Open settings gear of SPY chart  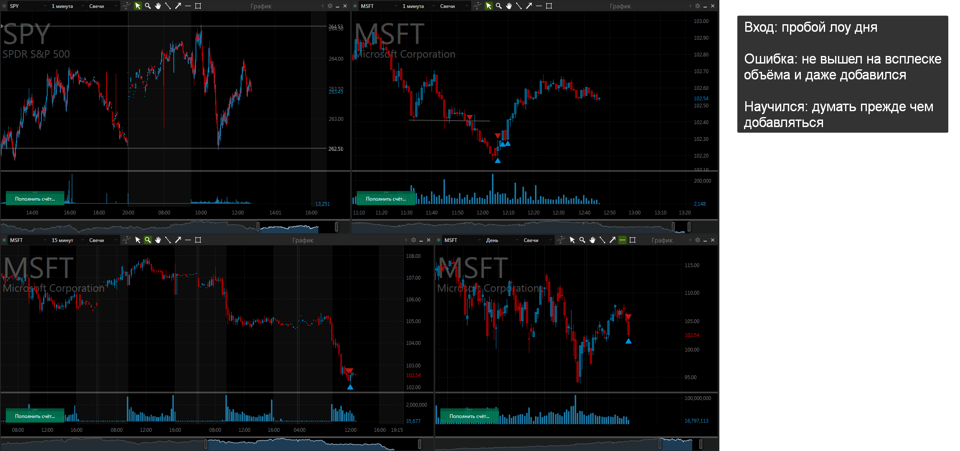click(330, 6)
